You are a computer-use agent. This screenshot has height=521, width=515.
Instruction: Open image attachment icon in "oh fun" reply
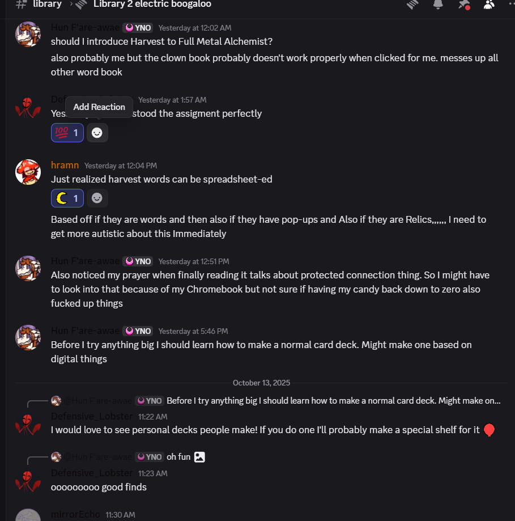(x=199, y=456)
